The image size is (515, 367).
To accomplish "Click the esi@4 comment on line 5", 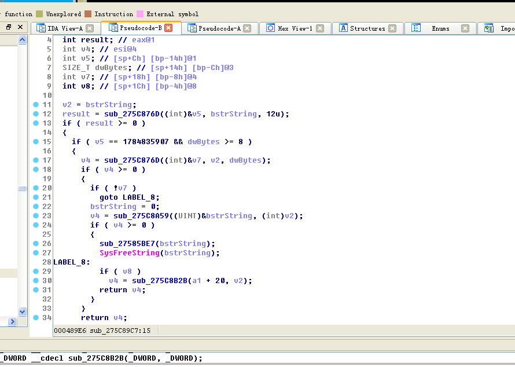I will tap(125, 49).
